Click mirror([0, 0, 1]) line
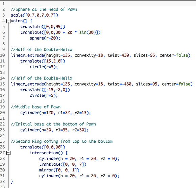196x188 pixels. pyautogui.click(x=59, y=170)
